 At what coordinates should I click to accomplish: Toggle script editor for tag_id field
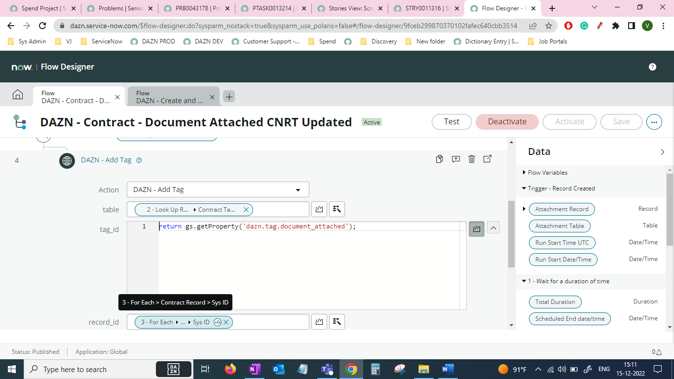[x=476, y=228]
